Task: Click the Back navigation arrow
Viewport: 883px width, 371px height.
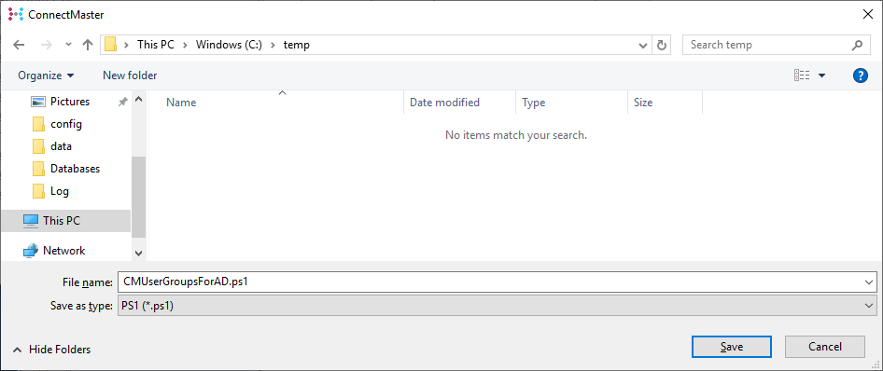Action: click(19, 45)
